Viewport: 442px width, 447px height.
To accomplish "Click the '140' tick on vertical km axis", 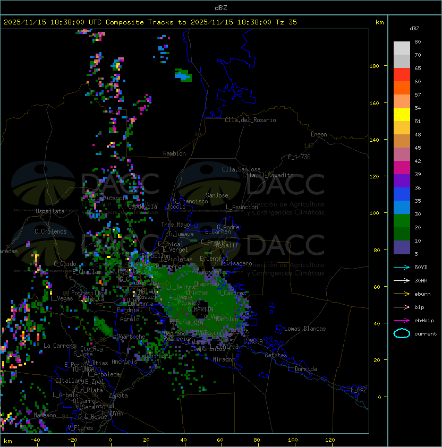I will pyautogui.click(x=374, y=140).
